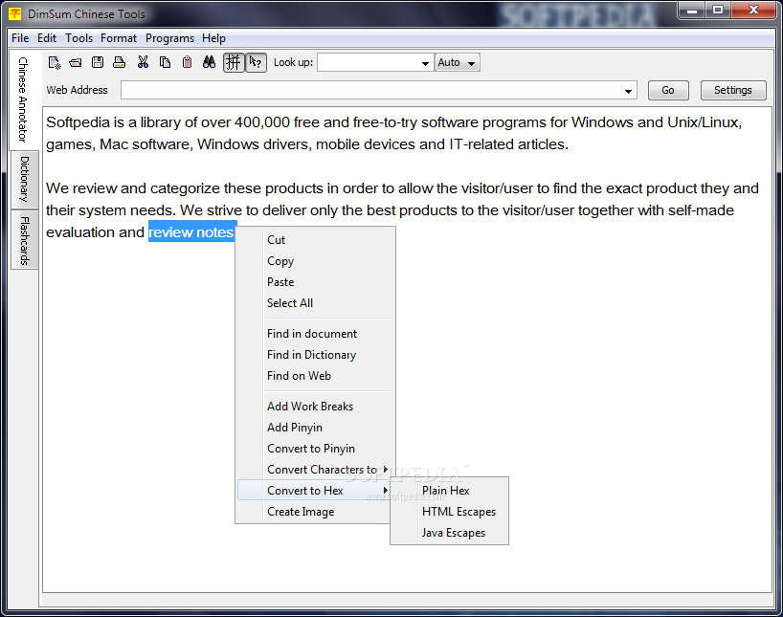
Task: Open the File menu
Action: [x=20, y=38]
